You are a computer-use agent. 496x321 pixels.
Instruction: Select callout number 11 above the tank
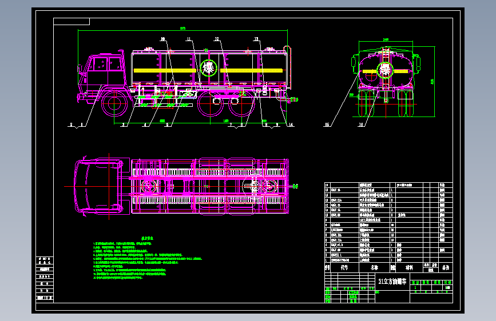click(x=189, y=39)
